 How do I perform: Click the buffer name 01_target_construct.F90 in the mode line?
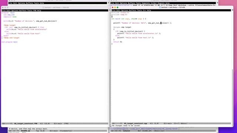[x=26, y=123]
